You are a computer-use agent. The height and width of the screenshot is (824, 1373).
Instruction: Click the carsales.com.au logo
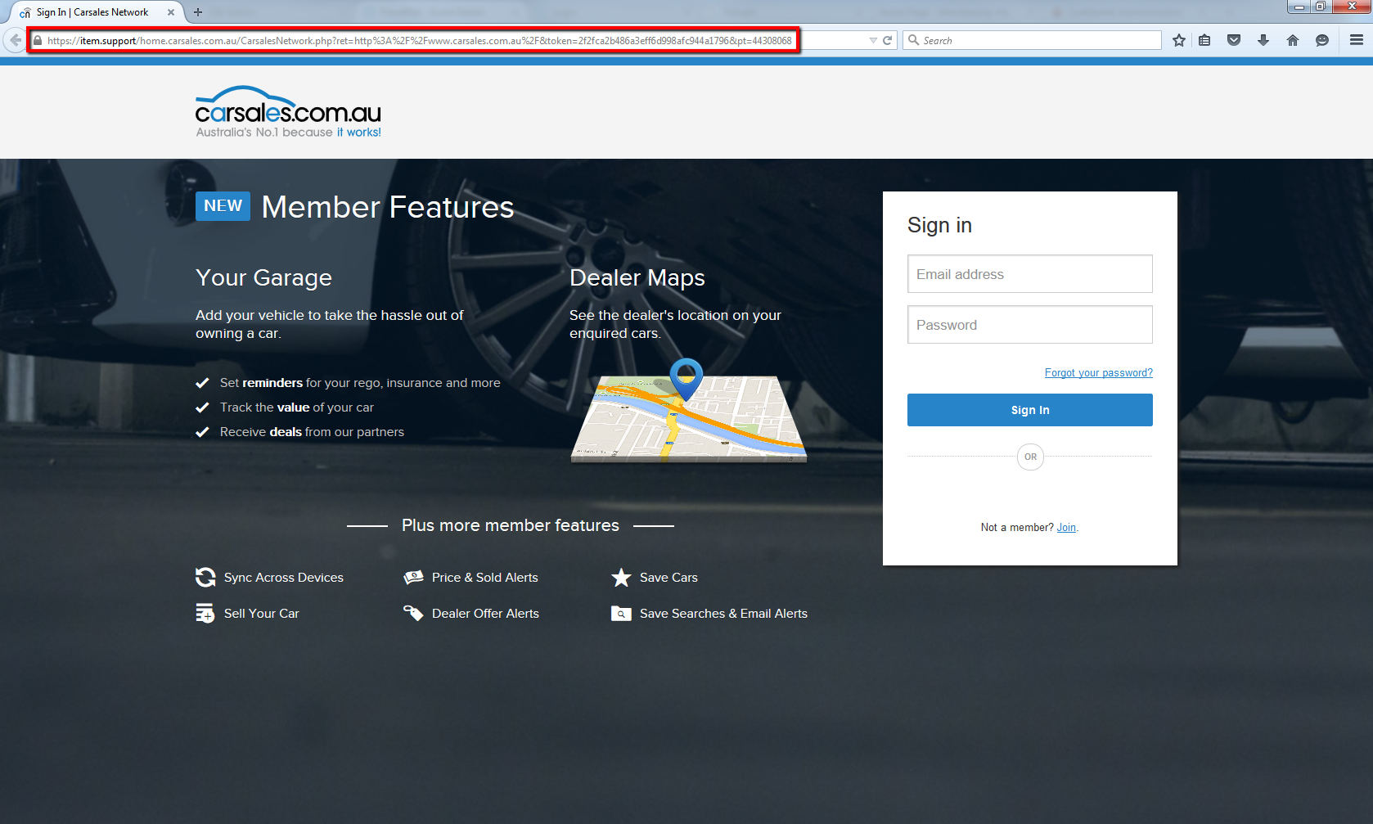(x=288, y=112)
